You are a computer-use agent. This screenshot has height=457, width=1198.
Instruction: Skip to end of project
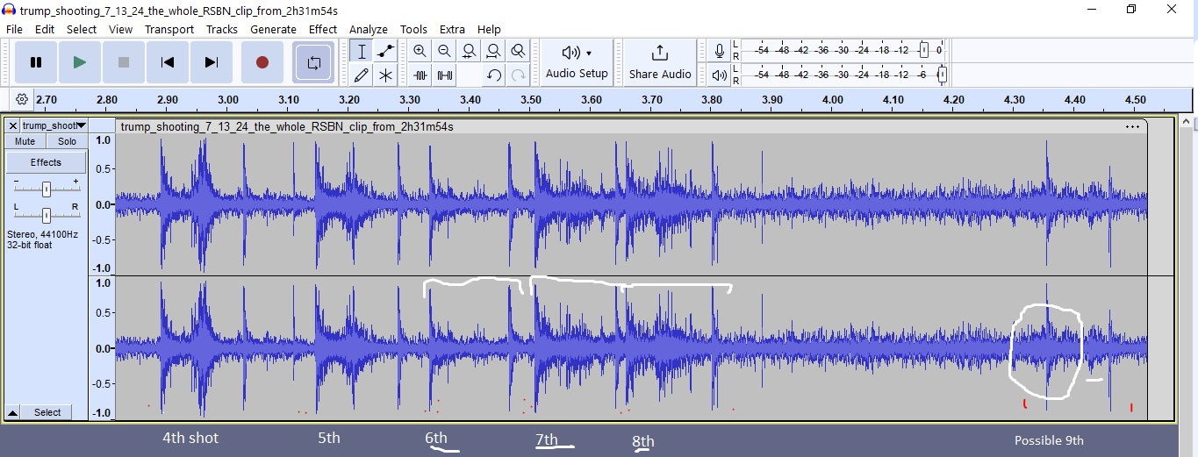(x=212, y=62)
